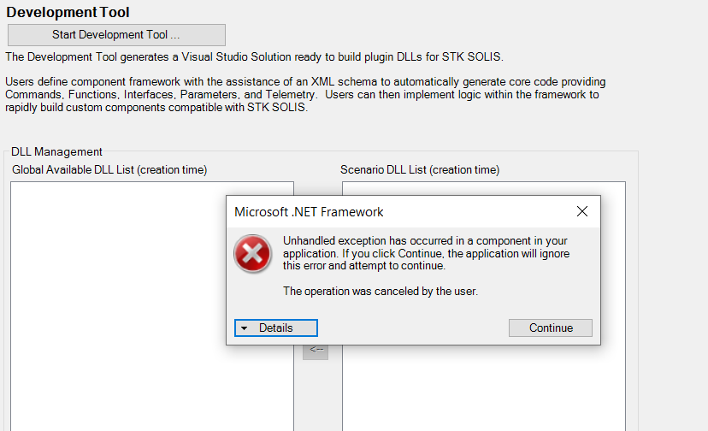Click the 'rapidly build custom components' text line
This screenshot has width=708, height=431.
[x=157, y=107]
